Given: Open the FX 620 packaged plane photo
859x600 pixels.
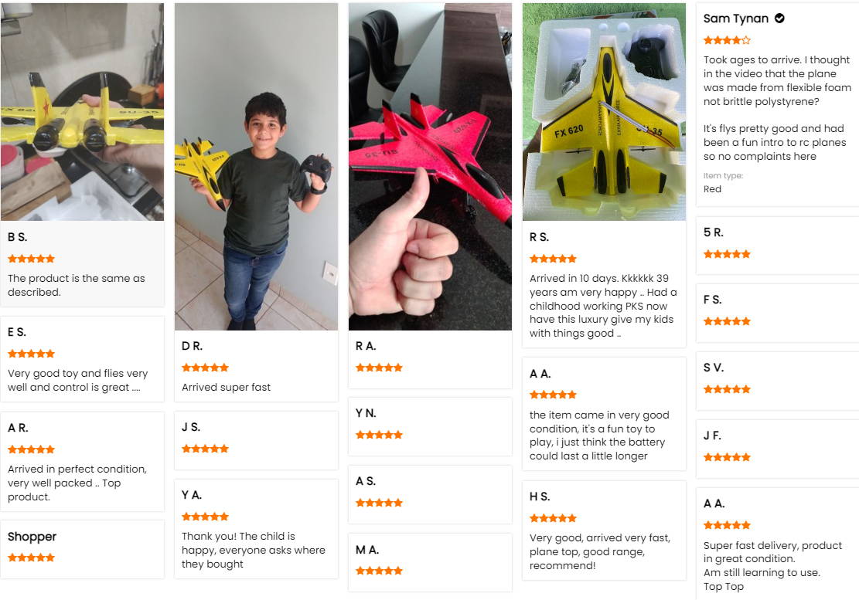Looking at the screenshot, I should (604, 111).
